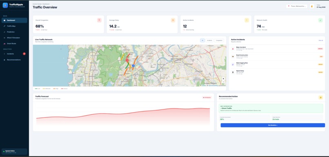Click the Road Construction incident title
This screenshot has height=157, width=329.
coord(242,55)
